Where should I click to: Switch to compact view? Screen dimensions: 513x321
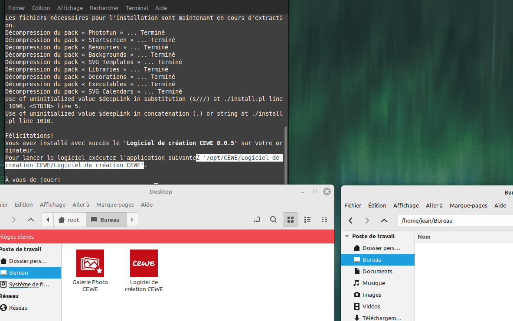[x=324, y=220]
